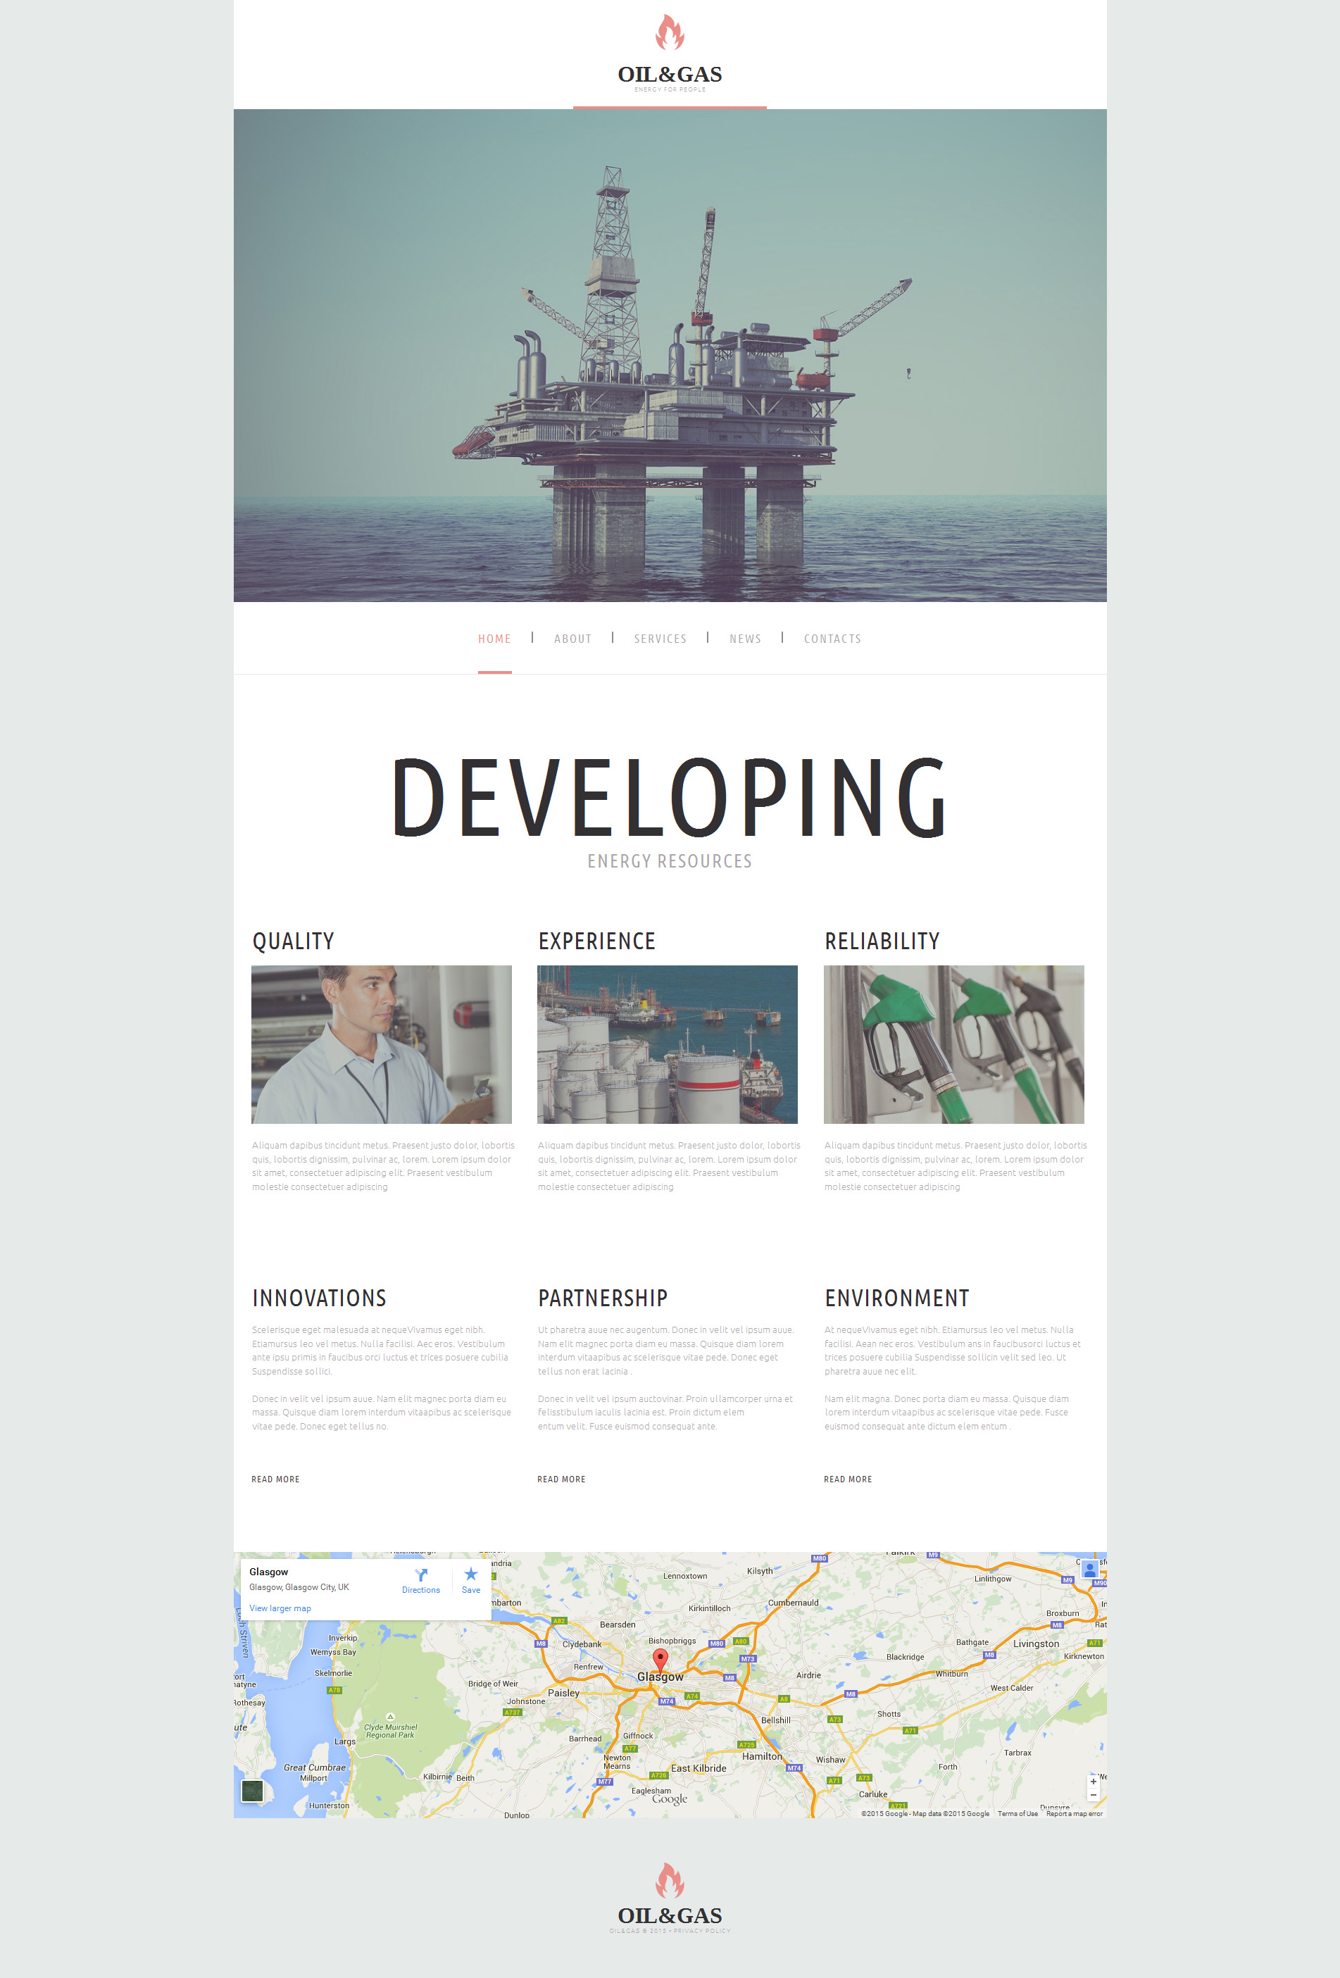1340x1978 pixels.
Task: Click Read More under Innovations
Action: [276, 1479]
